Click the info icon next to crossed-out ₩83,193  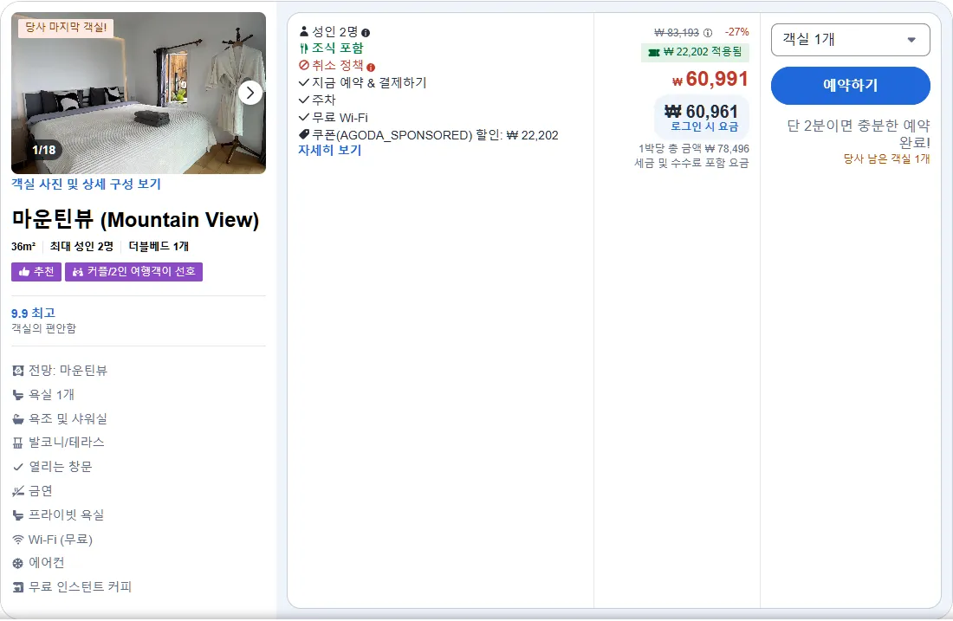(x=708, y=33)
